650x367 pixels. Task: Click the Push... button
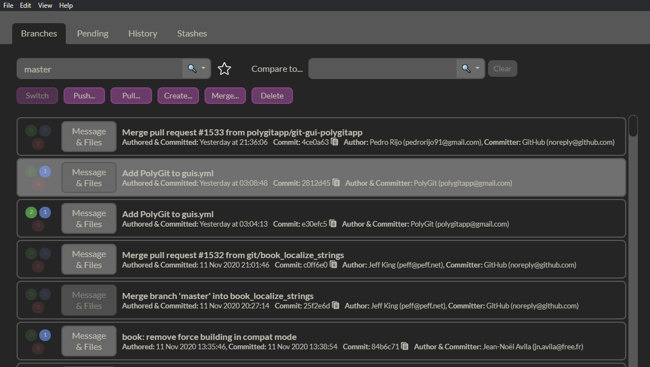coord(84,96)
